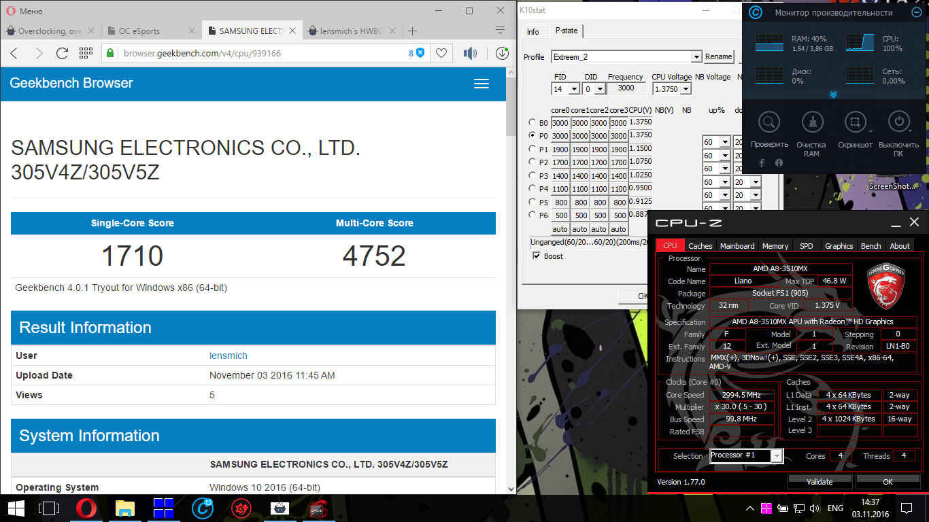This screenshot has width=929, height=522.
Task: Expand the performance monitor double-chevron
Action: coord(833,94)
